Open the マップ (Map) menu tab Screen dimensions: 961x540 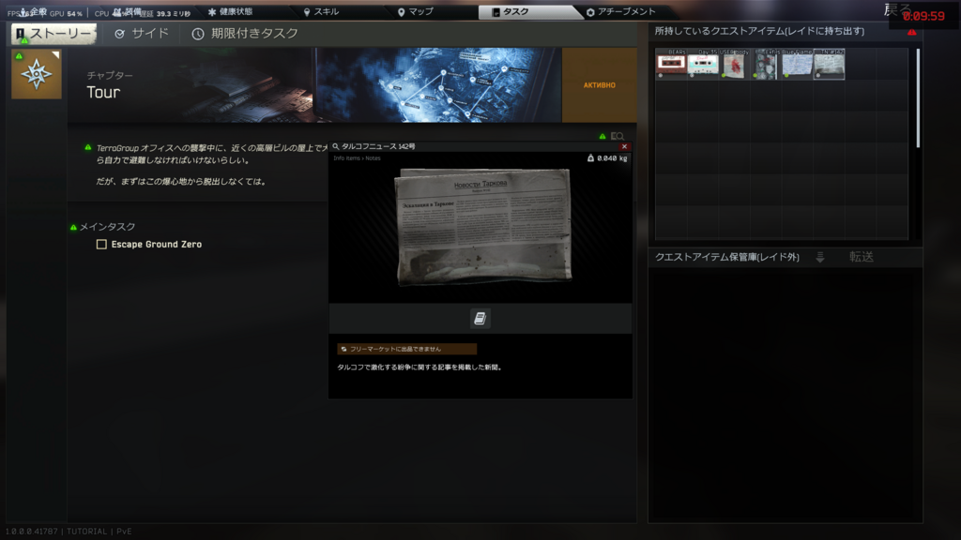coord(415,12)
